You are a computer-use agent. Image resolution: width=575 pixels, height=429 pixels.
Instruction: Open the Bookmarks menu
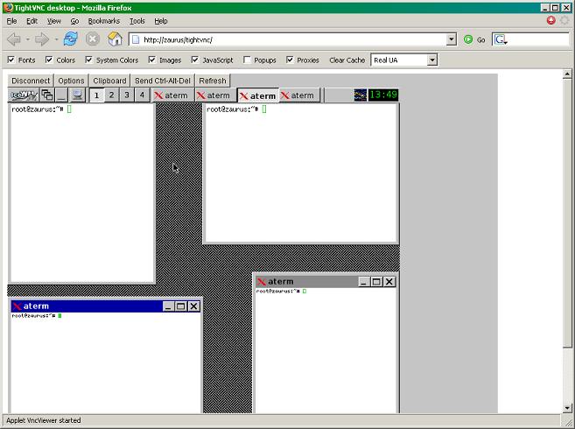coord(103,20)
